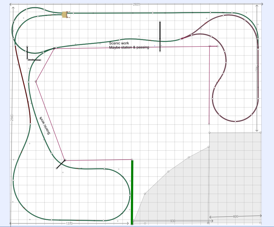274x227 pixels.
Task: Select the dark red track section on left
Action: coord(23,84)
